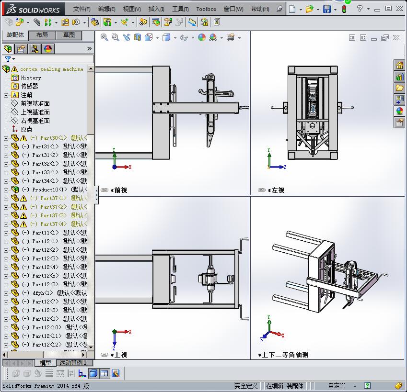
Task: Open filter dropdown in tree search
Action: point(14,59)
